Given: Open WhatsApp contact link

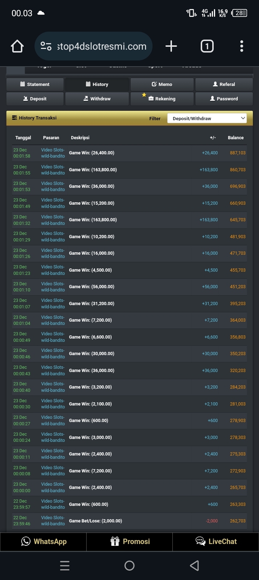Looking at the screenshot, I should click(44, 542).
